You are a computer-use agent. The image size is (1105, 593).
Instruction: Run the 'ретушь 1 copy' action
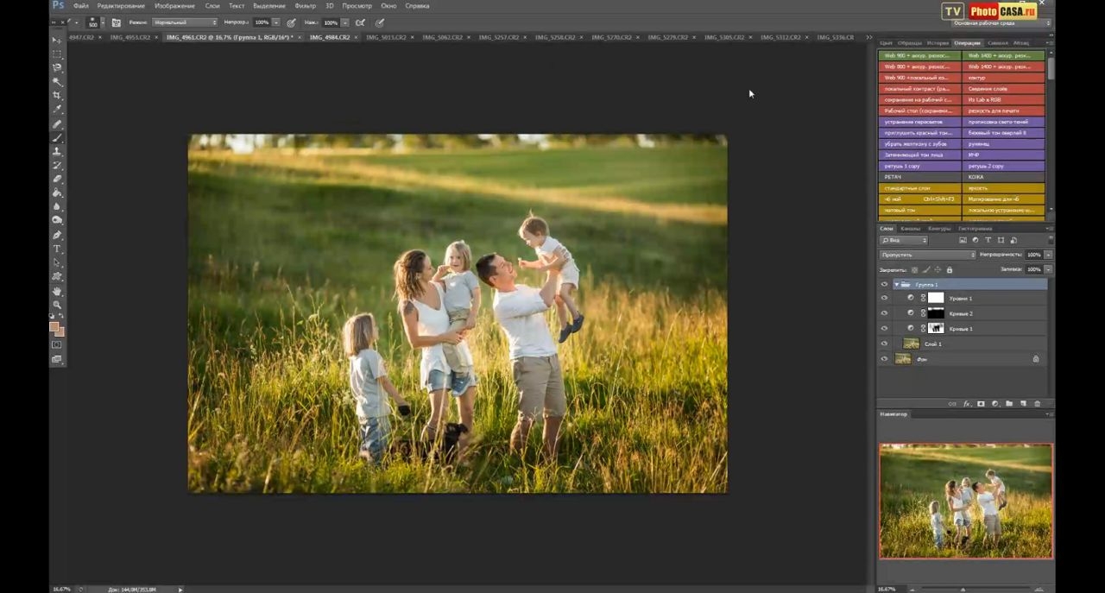tap(919, 166)
